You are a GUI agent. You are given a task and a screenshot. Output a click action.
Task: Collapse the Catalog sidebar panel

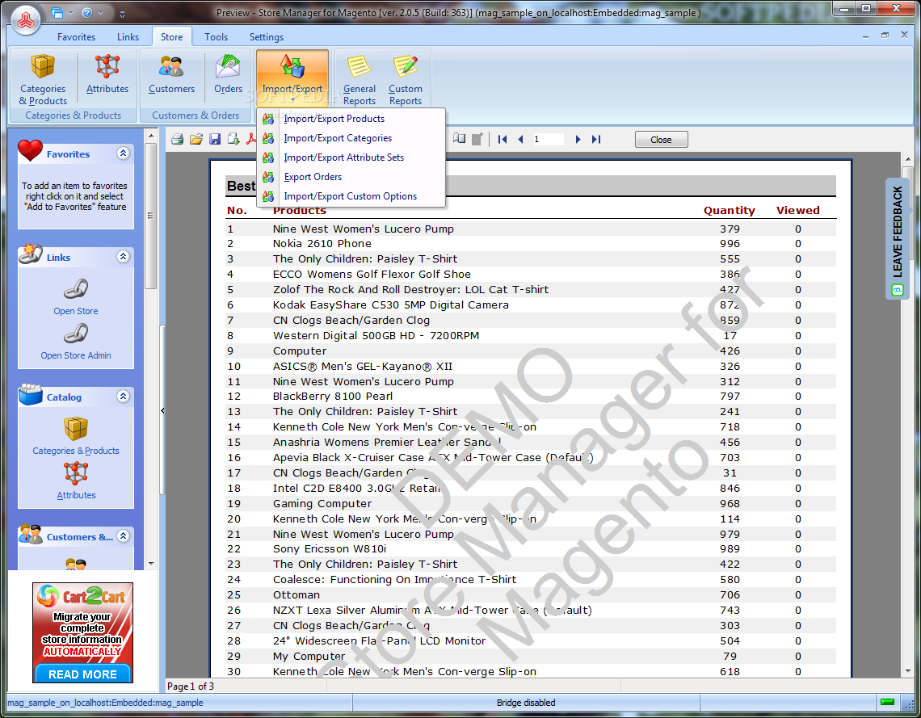pos(123,397)
